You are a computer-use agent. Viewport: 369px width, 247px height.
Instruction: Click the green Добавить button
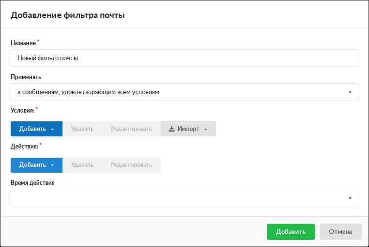click(291, 231)
